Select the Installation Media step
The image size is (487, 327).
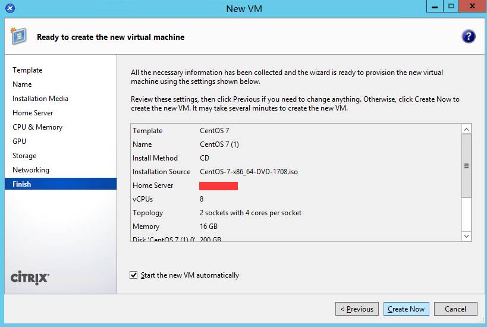coord(40,99)
